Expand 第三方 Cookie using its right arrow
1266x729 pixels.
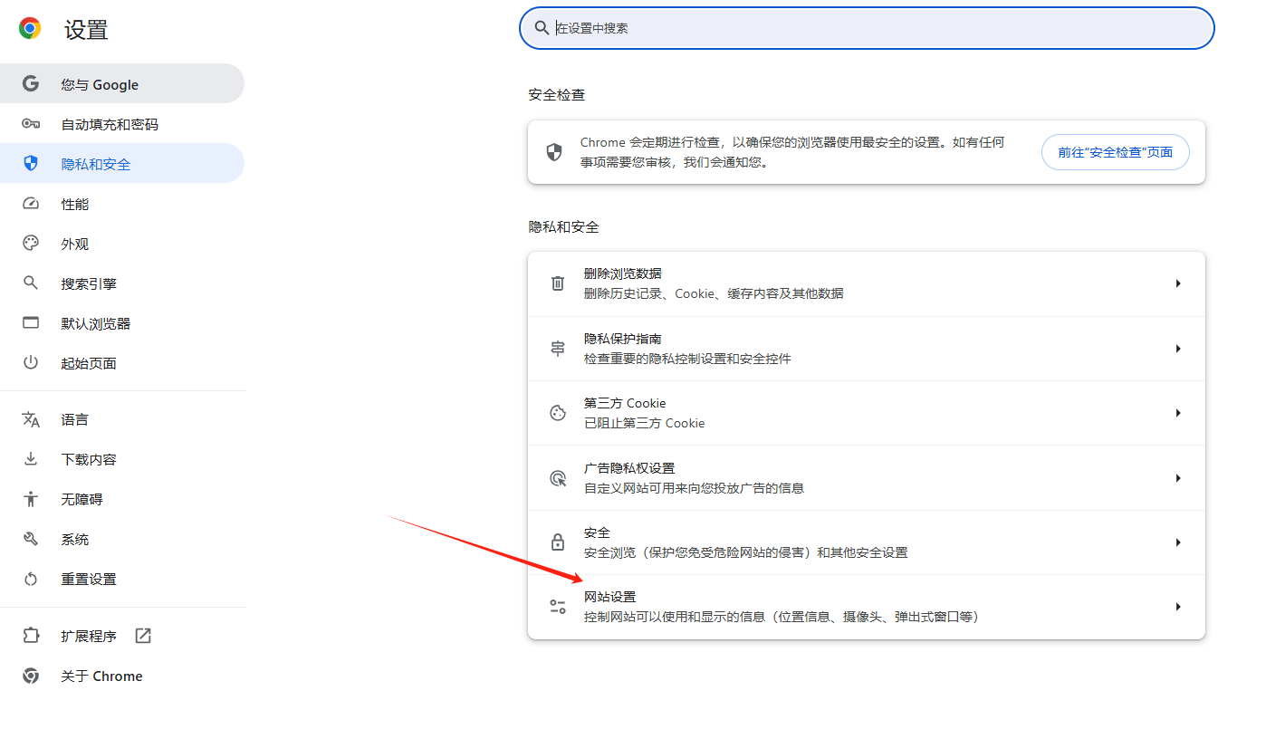pyautogui.click(x=1178, y=413)
